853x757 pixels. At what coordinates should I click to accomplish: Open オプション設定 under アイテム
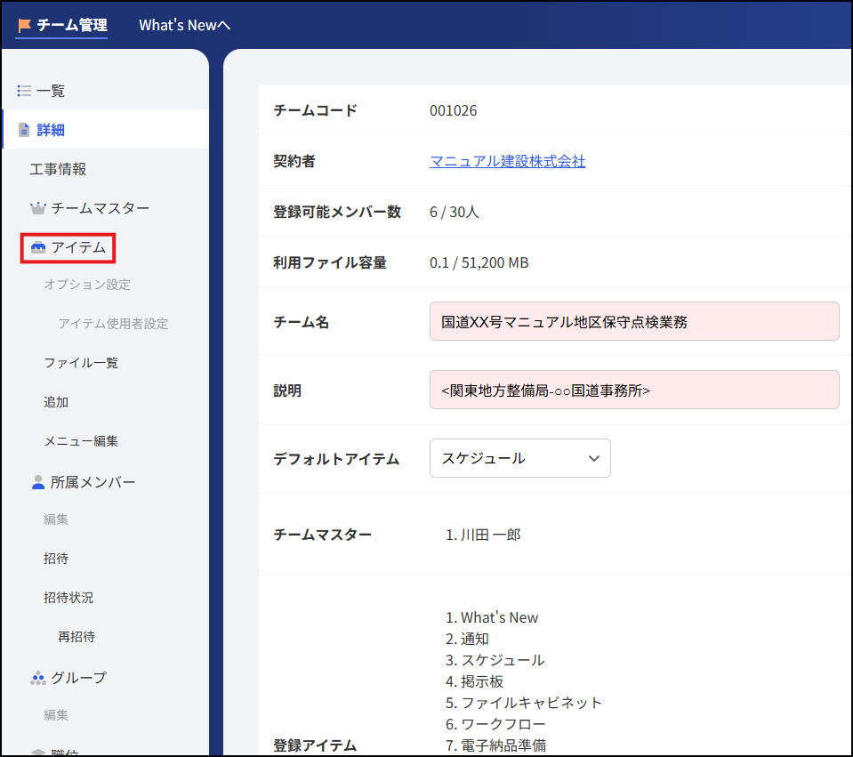pos(87,285)
